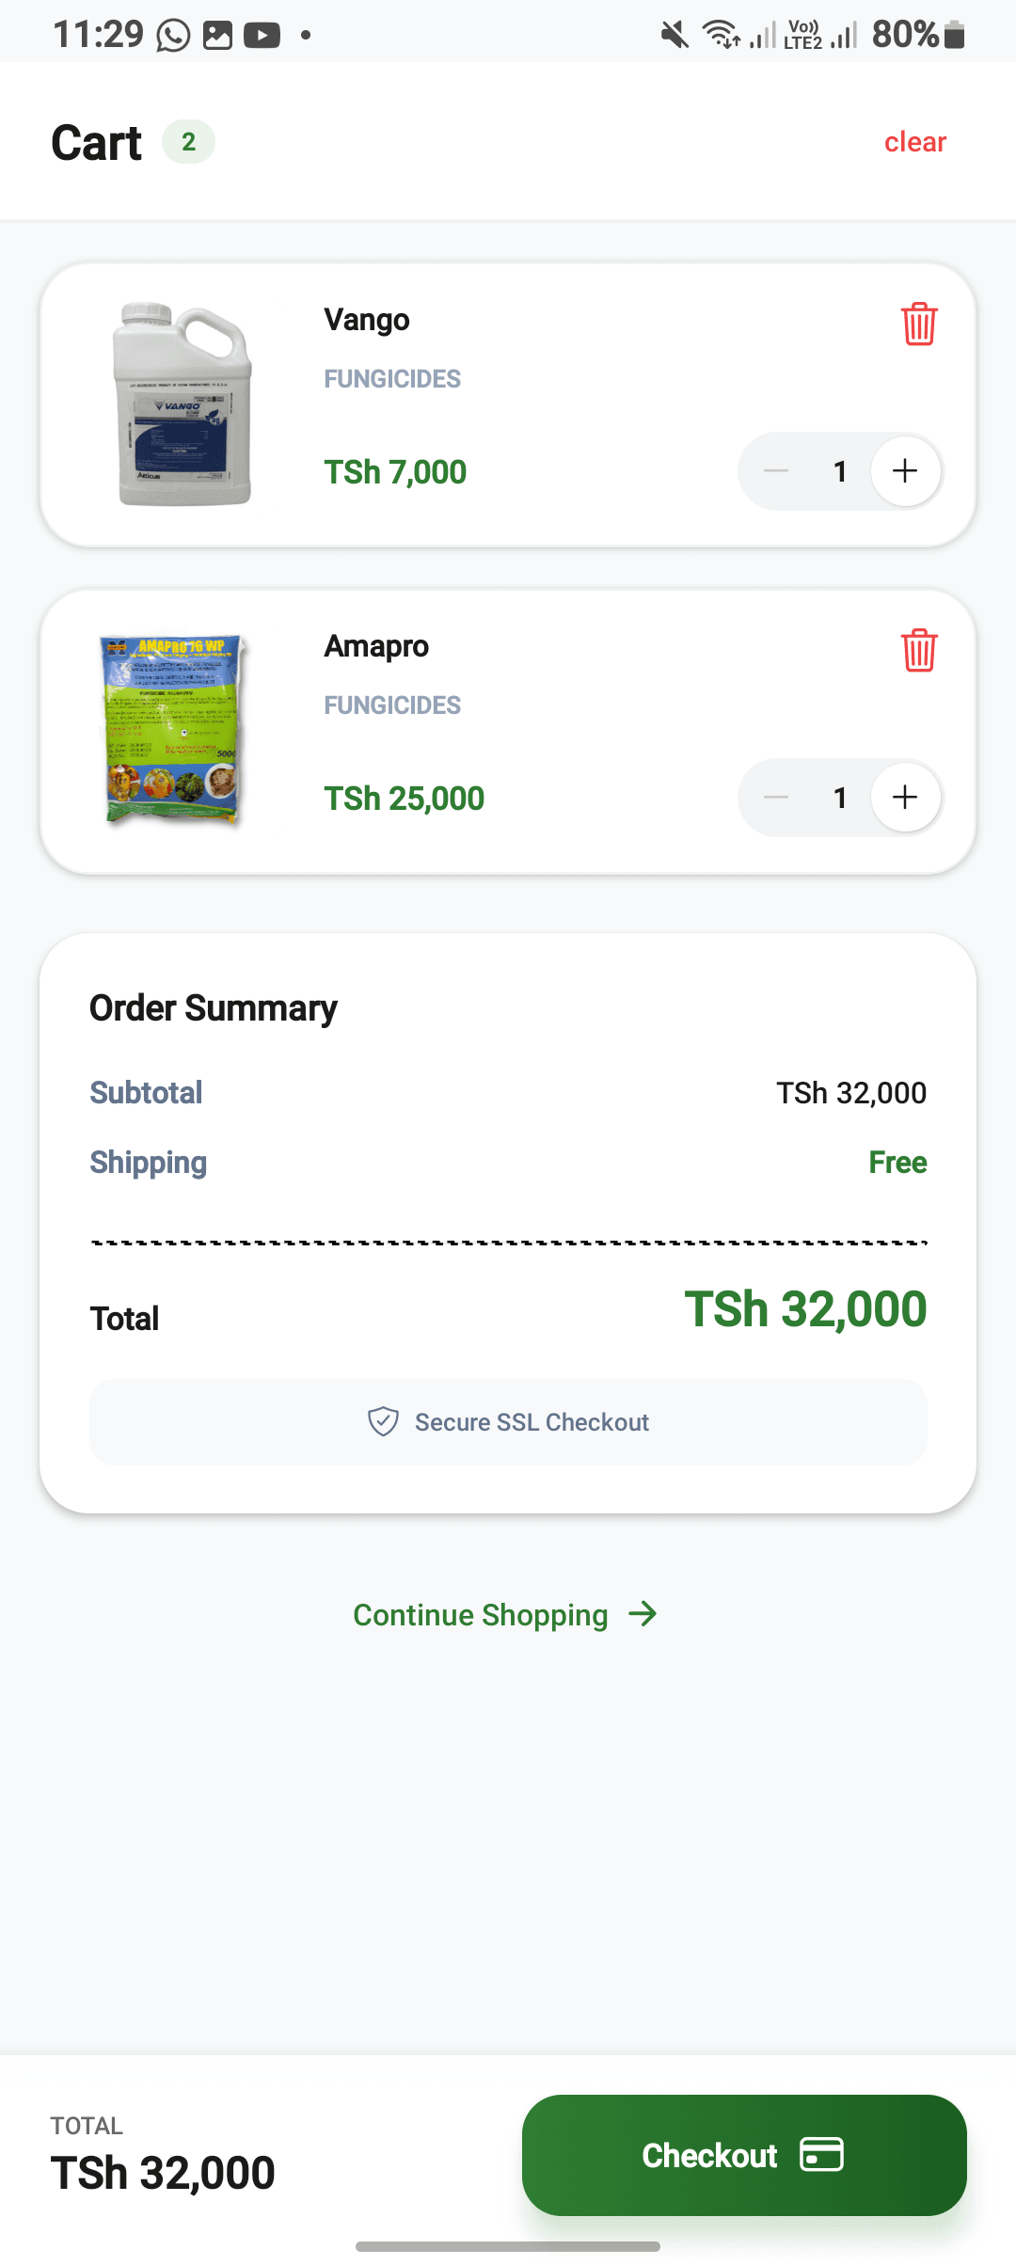Remove Amapro using its trash icon
Screen dimensions: 1016x2265
click(x=919, y=651)
